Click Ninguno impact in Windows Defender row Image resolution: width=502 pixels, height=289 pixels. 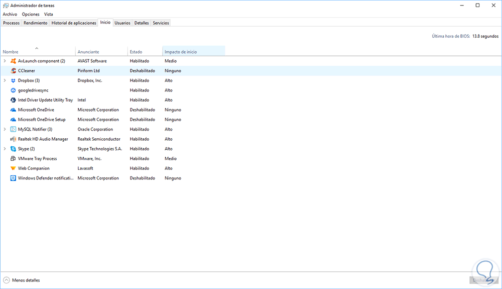tap(173, 178)
